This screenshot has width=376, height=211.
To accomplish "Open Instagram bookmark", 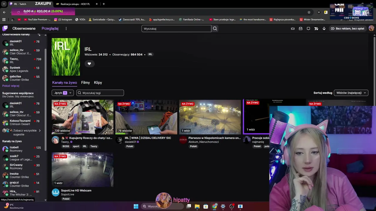I will tap(63, 20).
